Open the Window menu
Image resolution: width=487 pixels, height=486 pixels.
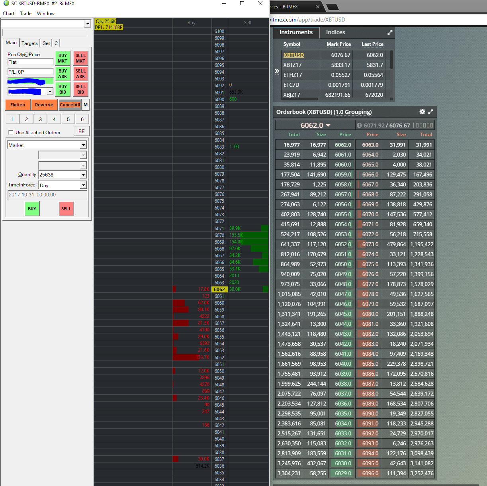tap(46, 14)
